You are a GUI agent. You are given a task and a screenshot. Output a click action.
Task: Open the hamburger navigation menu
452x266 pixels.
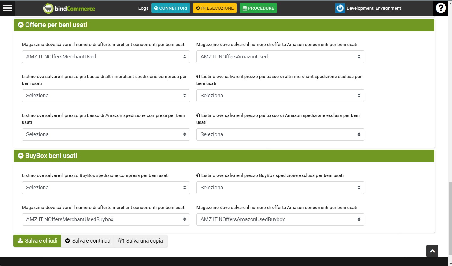tap(7, 8)
